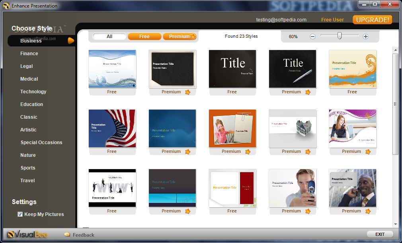Image resolution: width=402 pixels, height=243 pixels.
Task: Click the star under blue gradient style
Action: 188,152
